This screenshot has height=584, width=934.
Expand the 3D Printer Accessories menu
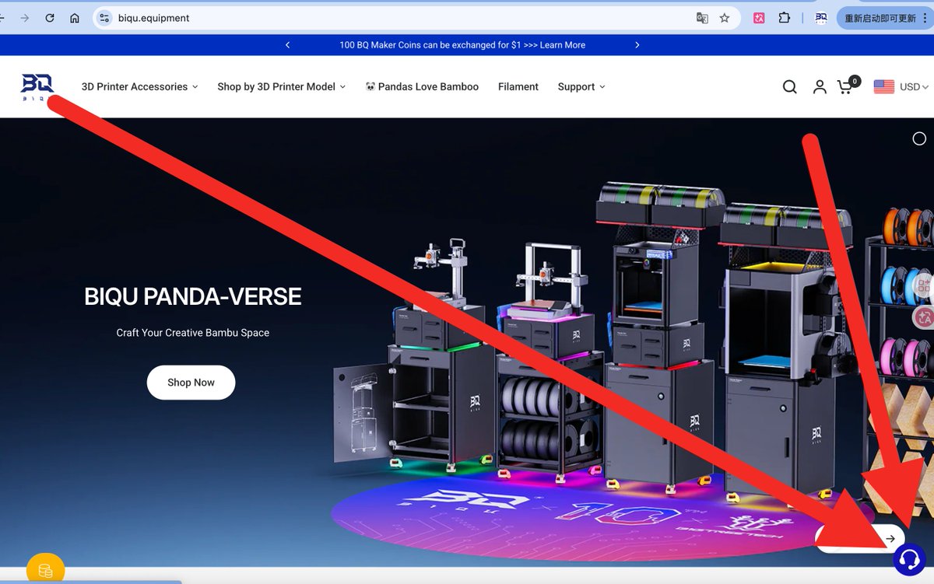tap(139, 86)
